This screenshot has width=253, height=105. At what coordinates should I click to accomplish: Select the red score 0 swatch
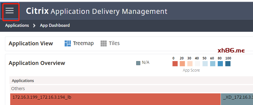[175, 64]
